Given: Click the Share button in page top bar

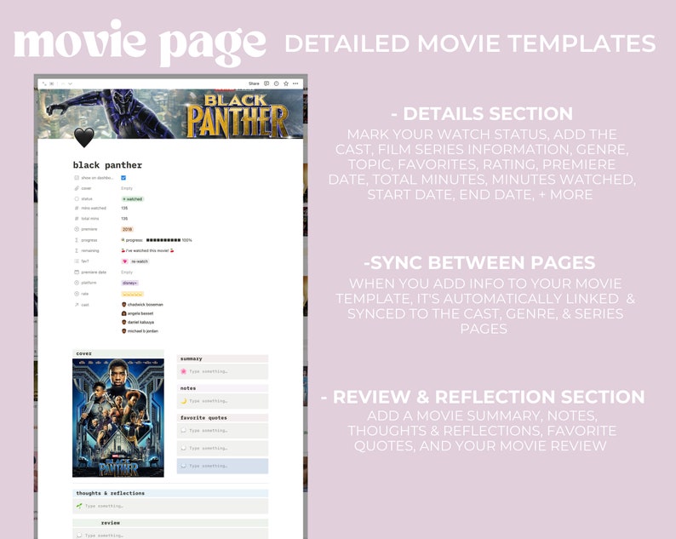Looking at the screenshot, I should click(x=254, y=83).
